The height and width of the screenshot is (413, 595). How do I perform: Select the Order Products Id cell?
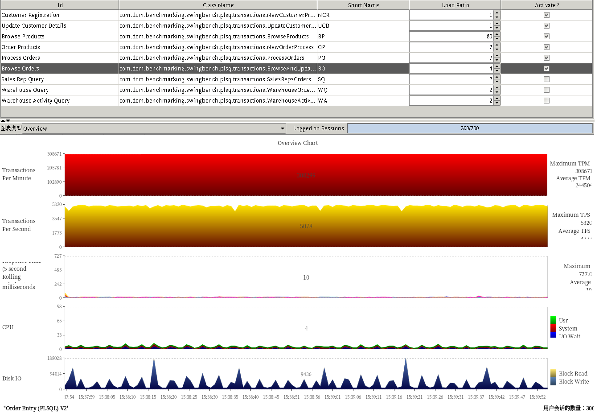click(x=60, y=47)
